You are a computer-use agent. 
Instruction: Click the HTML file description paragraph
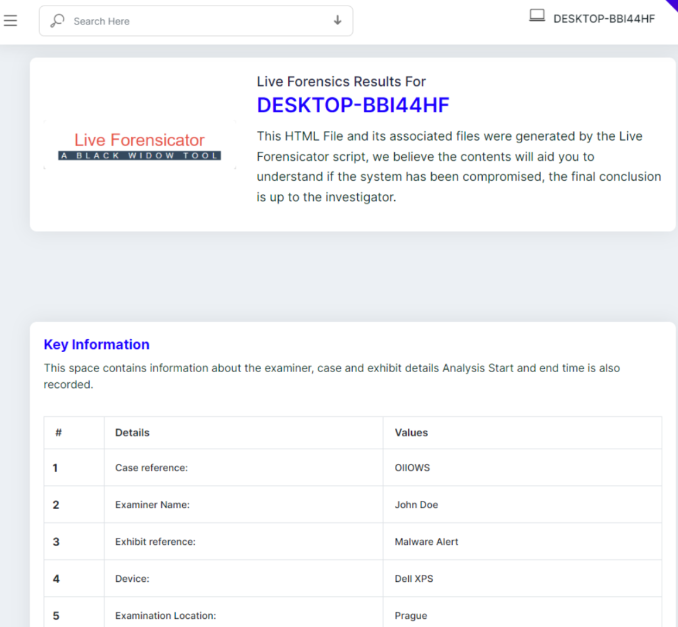click(459, 166)
